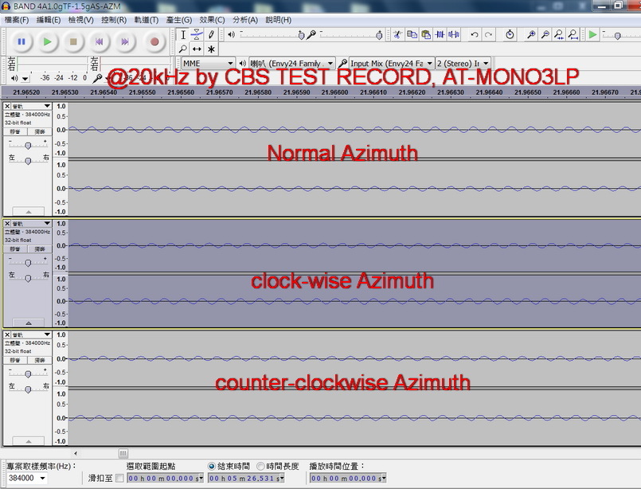Open the 效果(C) menu
The width and height of the screenshot is (641, 489).
(212, 20)
